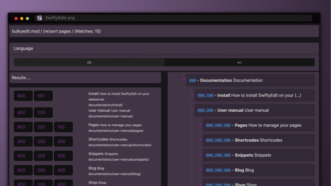Click the 500 field in the Shop row
Viewport: 331px width, 186px height.
pyautogui.click(x=63, y=183)
